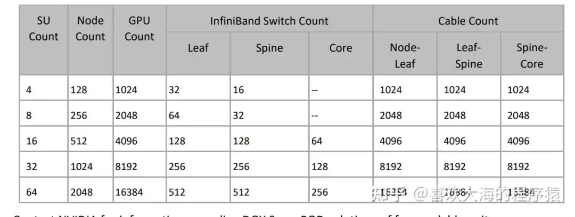This screenshot has width=575, height=217.
Task: Select the Cable Count group header
Action: click(x=468, y=21)
